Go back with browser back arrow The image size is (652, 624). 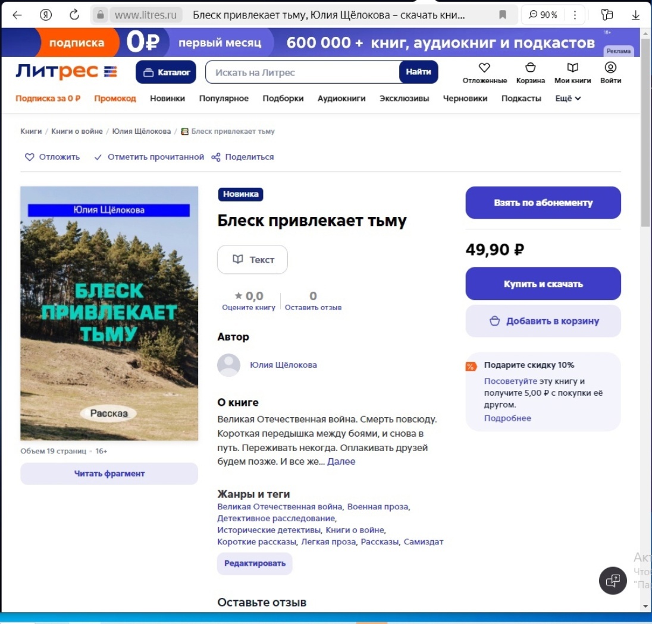point(17,15)
